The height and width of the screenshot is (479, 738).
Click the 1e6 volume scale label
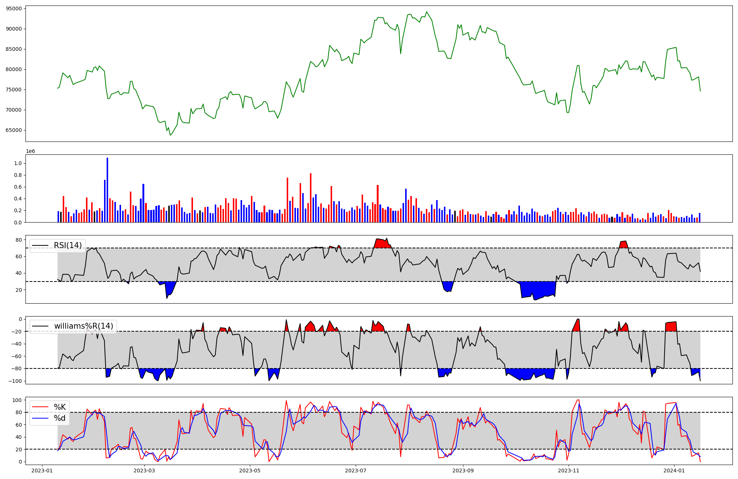coord(30,151)
